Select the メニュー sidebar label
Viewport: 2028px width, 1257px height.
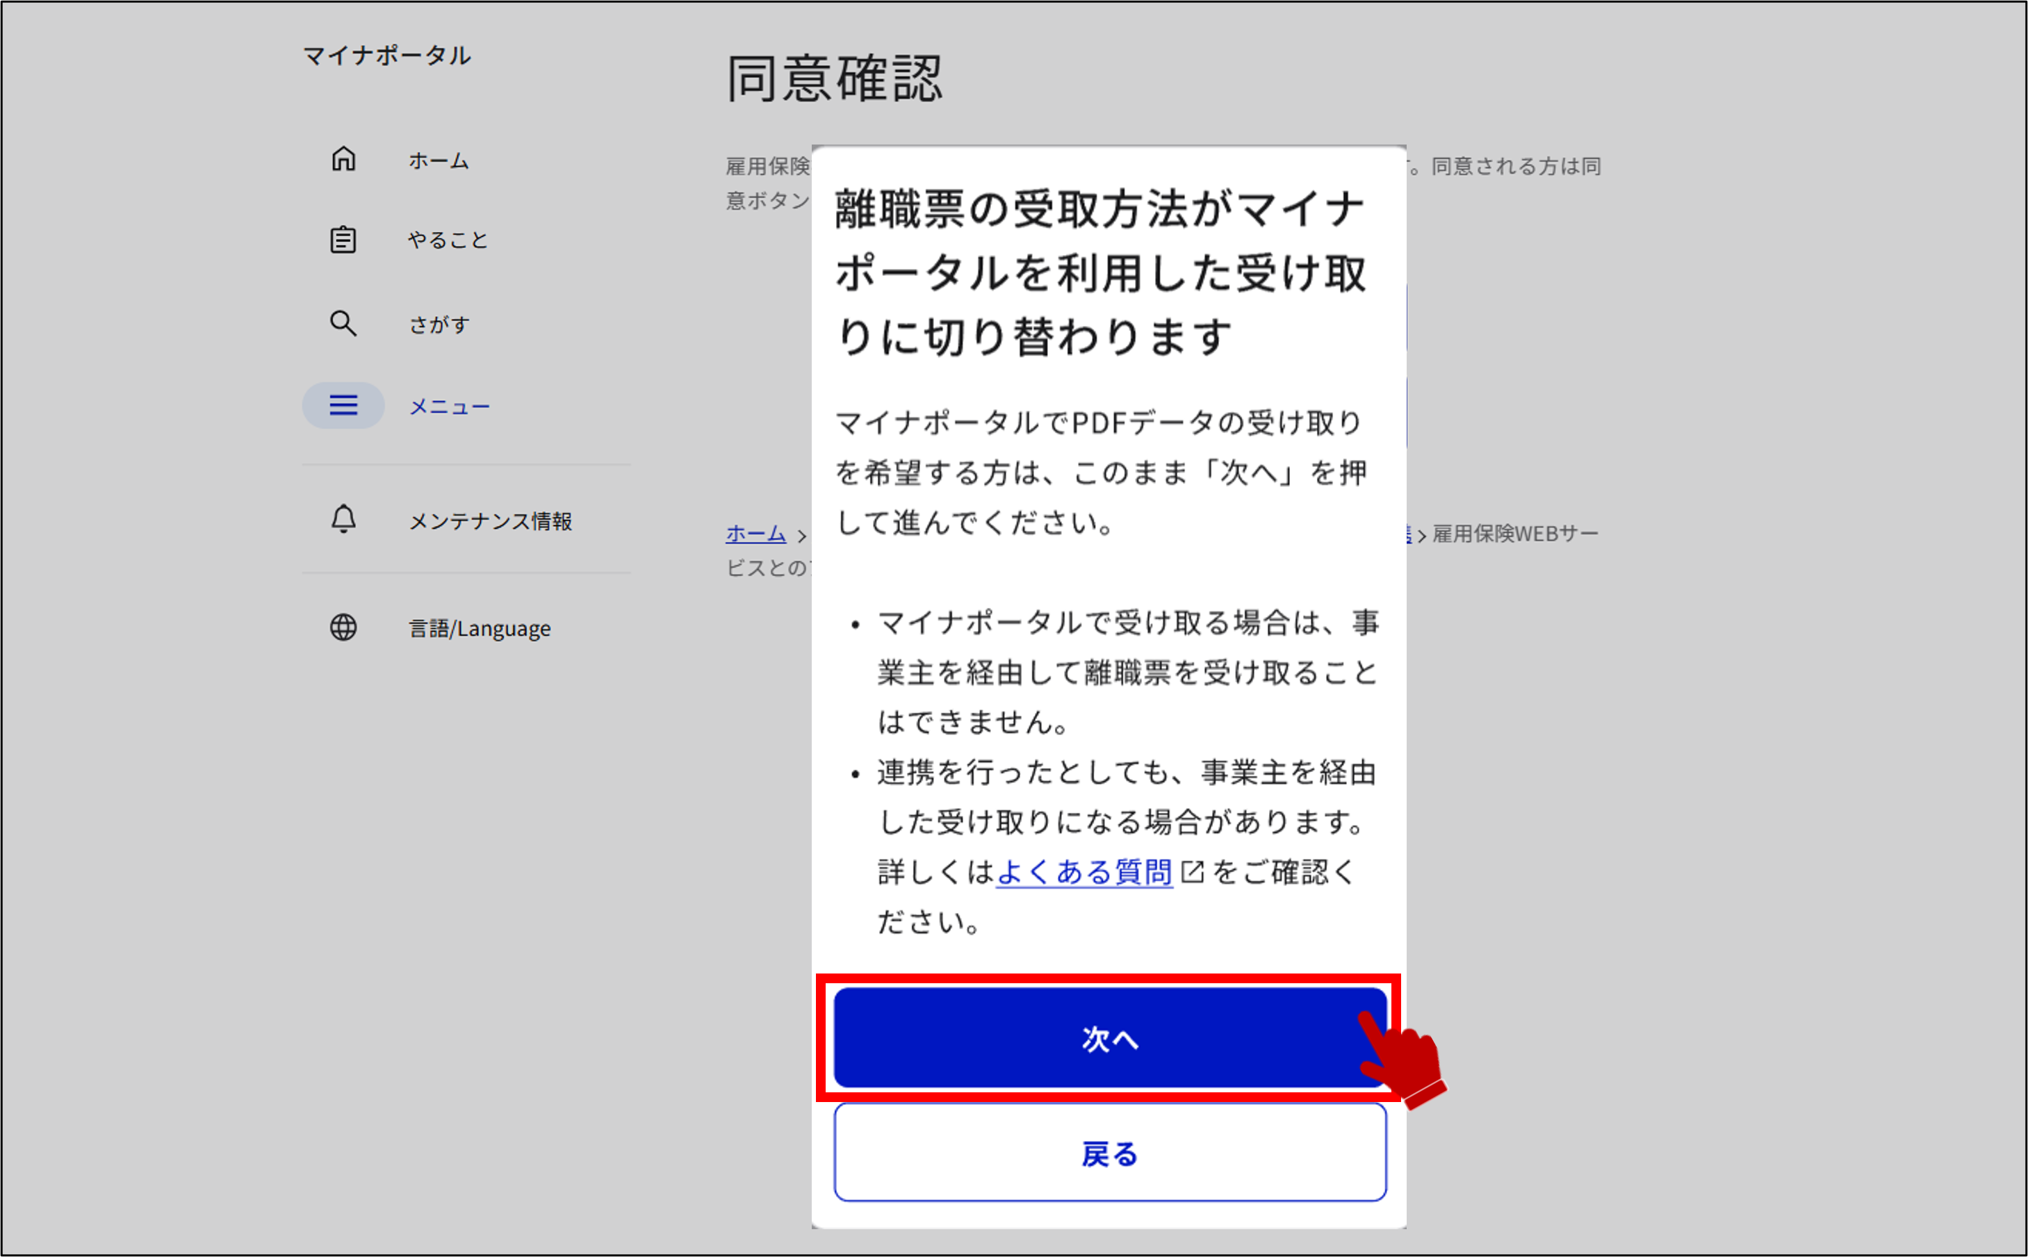tap(449, 406)
